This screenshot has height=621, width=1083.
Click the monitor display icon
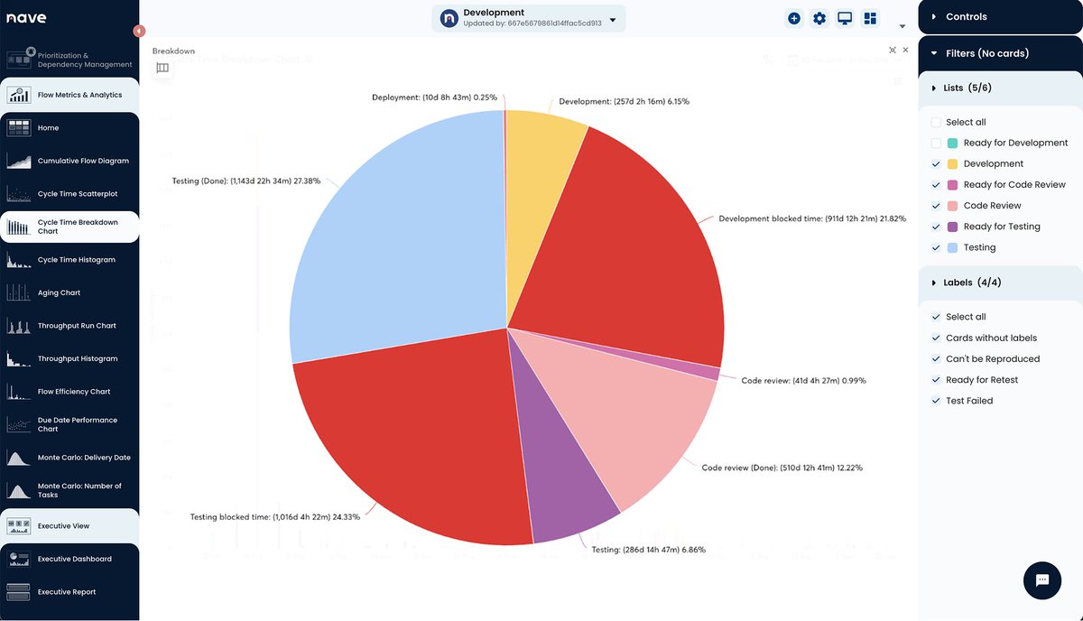tap(844, 17)
